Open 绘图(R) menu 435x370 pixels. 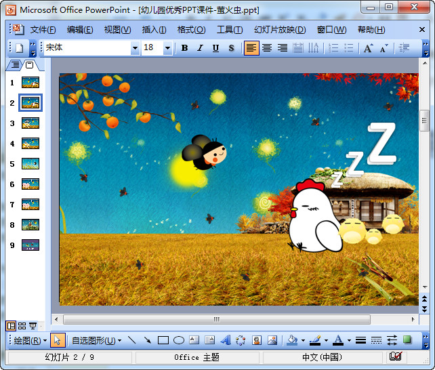point(30,340)
